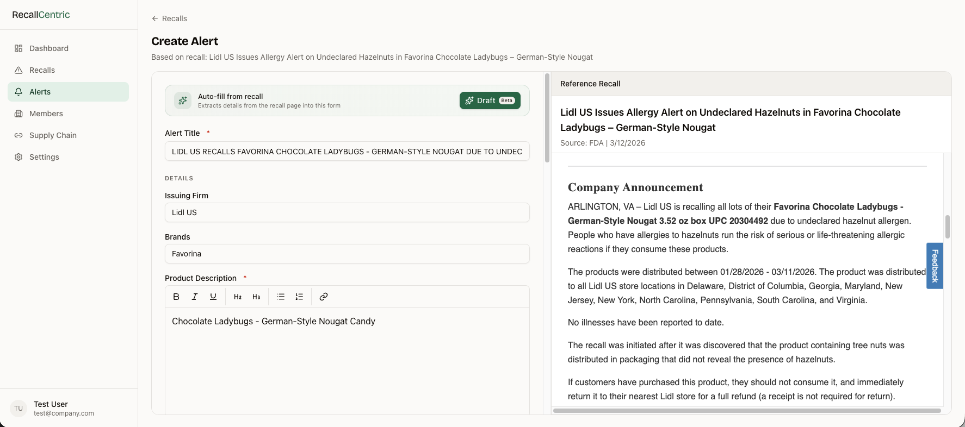Open Settings in the sidebar
The height and width of the screenshot is (427, 965).
tap(68, 157)
